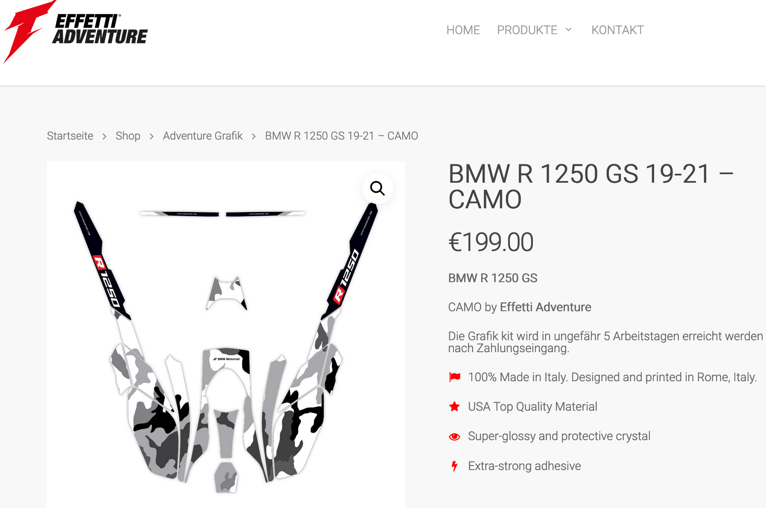This screenshot has height=508, width=766.
Task: Click the BMW R 1250 GS product title
Action: pyautogui.click(x=591, y=187)
